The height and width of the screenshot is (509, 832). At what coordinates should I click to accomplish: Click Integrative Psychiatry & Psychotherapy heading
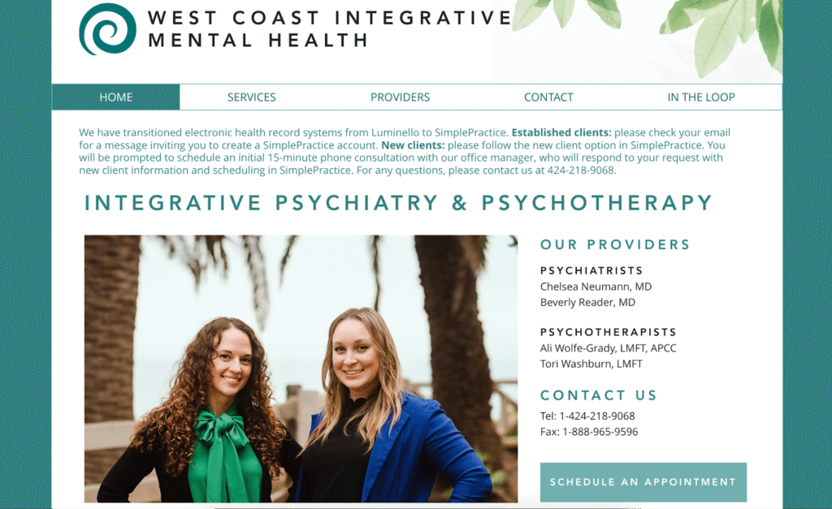[398, 202]
